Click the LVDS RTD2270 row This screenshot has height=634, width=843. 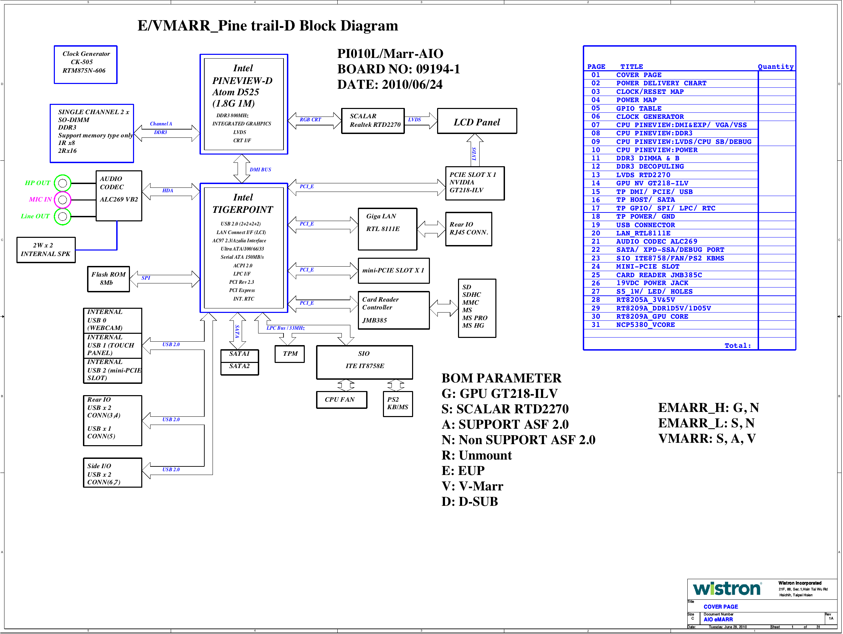pyautogui.click(x=689, y=175)
